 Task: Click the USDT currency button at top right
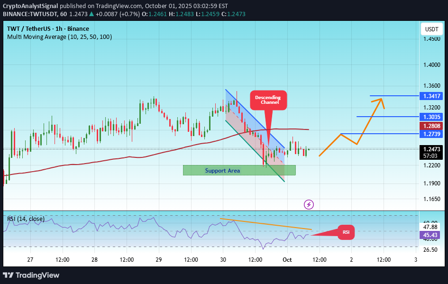(x=431, y=29)
